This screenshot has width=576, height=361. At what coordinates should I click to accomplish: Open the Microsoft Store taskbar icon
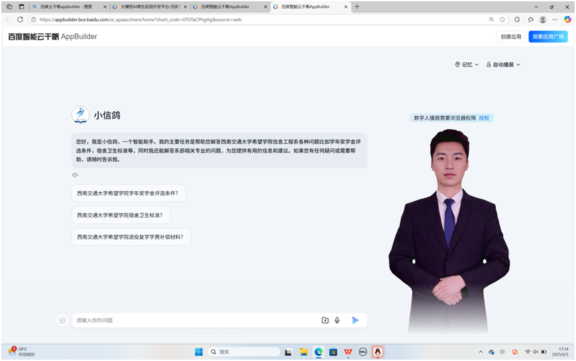[333, 352]
